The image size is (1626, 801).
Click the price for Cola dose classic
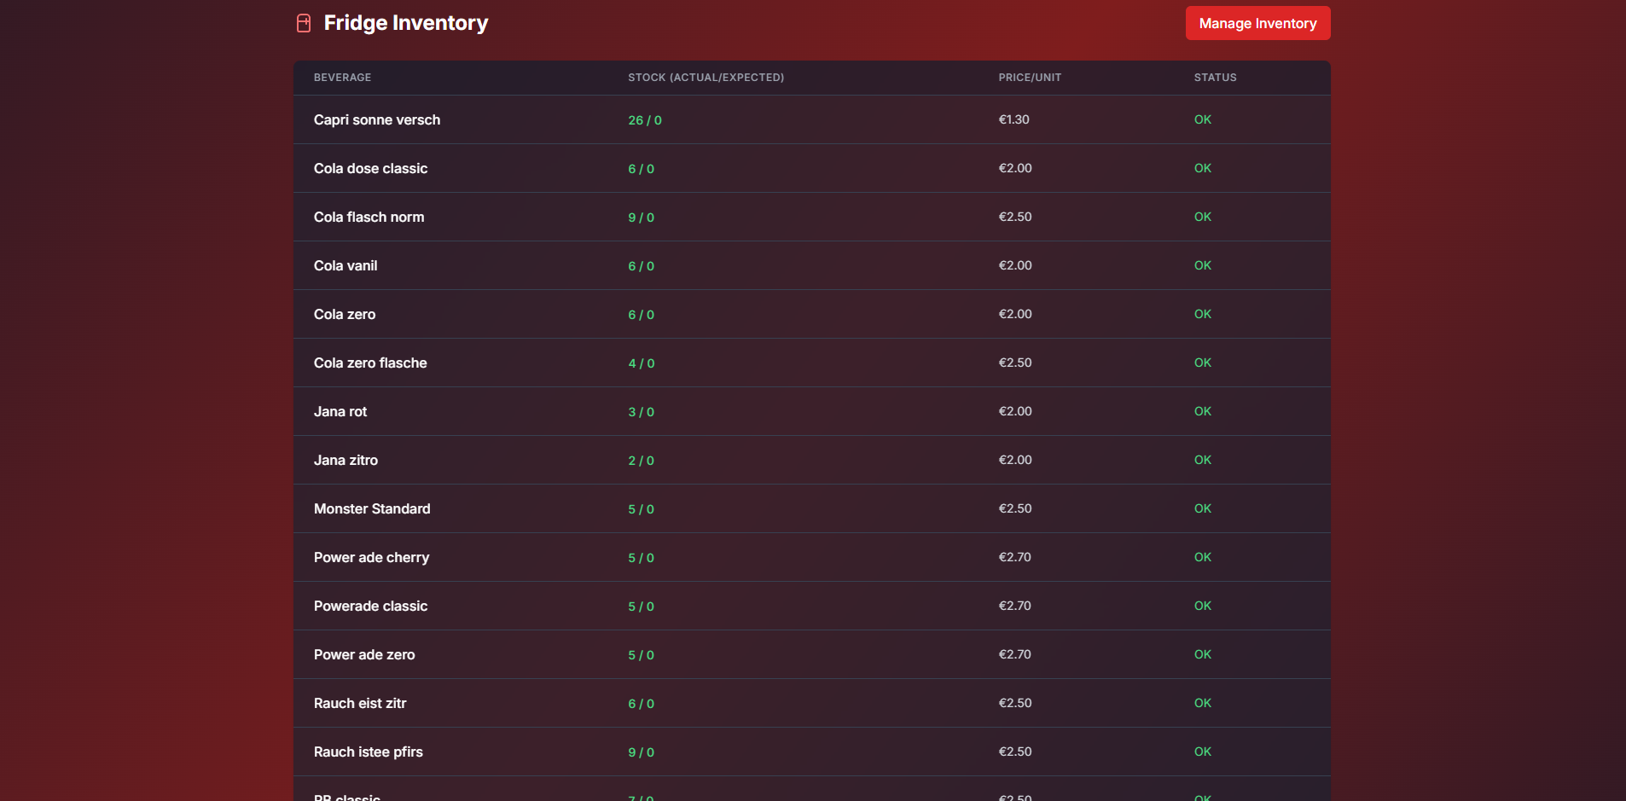coord(1015,168)
